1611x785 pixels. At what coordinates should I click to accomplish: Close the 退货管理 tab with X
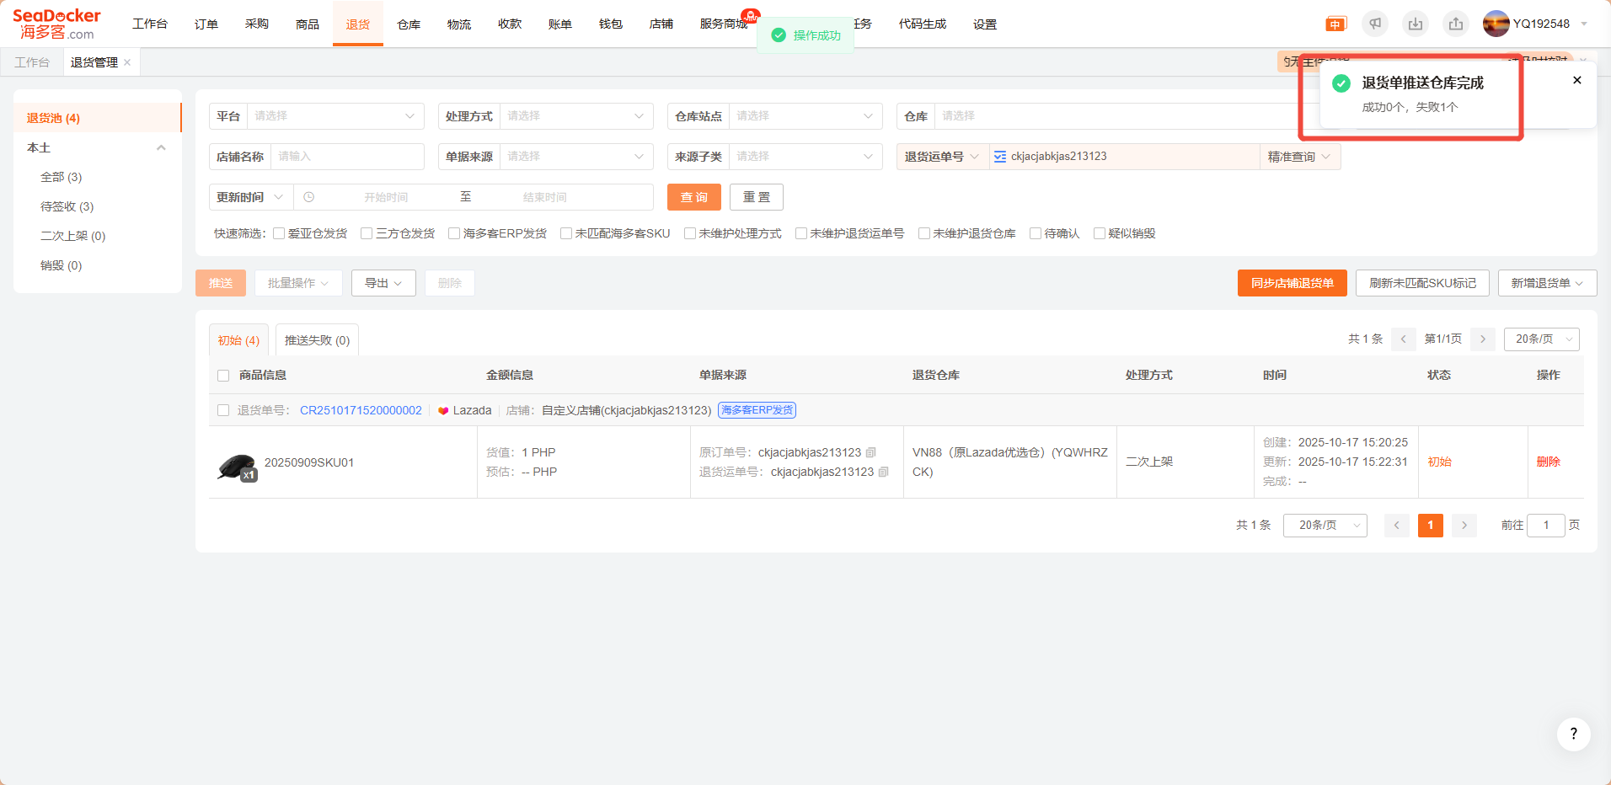tap(127, 62)
